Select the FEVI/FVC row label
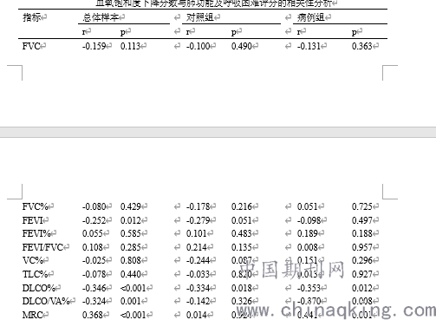Image resolution: width=436 pixels, height=320 pixels. point(42,247)
